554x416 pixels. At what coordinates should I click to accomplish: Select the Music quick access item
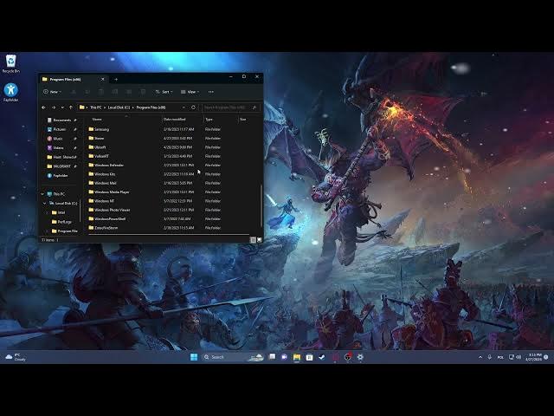tap(58, 138)
